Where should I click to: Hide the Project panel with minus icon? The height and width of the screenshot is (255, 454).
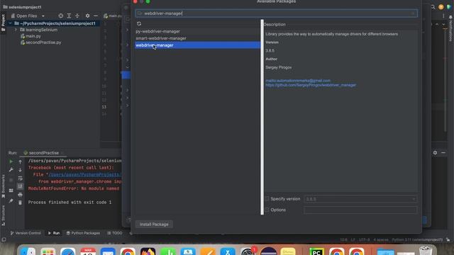96,16
